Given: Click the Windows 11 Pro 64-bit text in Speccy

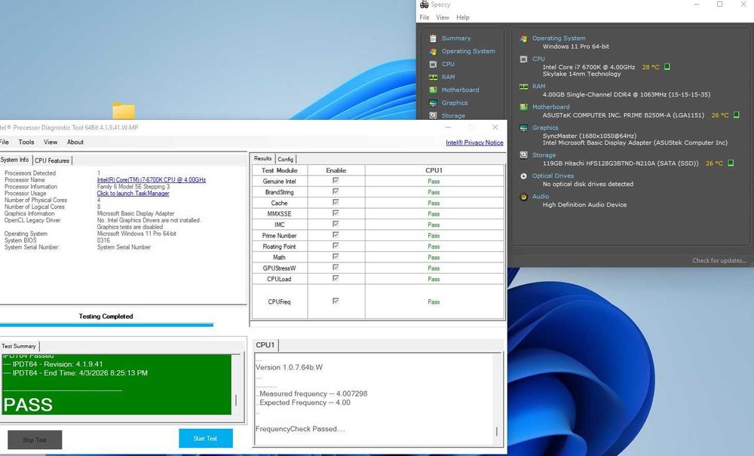Looking at the screenshot, I should pyautogui.click(x=575, y=47).
